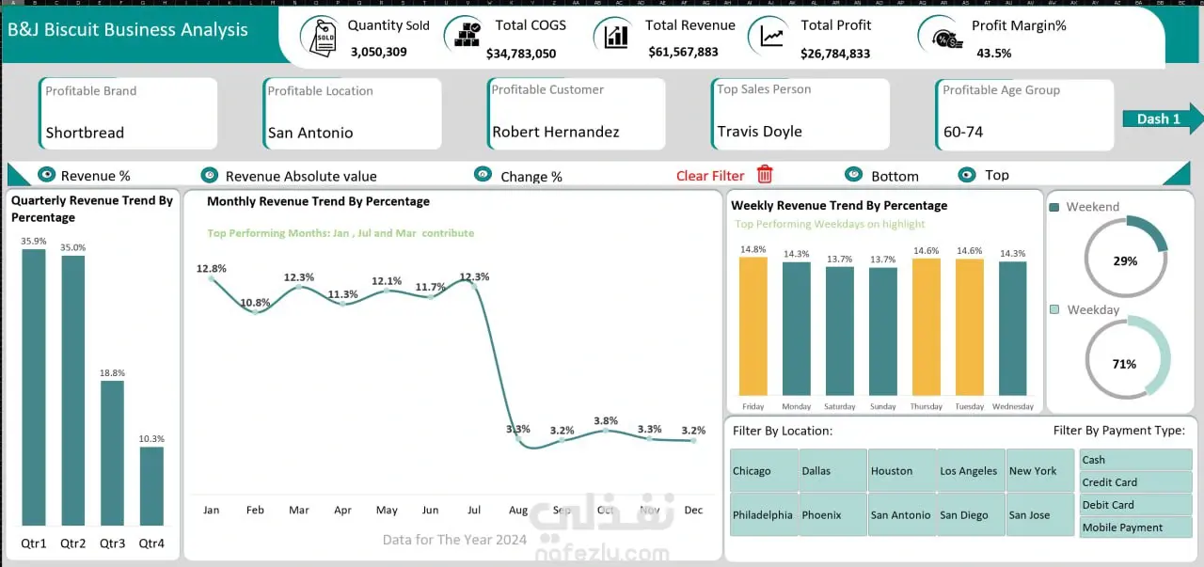Click the $61,567,883 total revenue value

683,53
